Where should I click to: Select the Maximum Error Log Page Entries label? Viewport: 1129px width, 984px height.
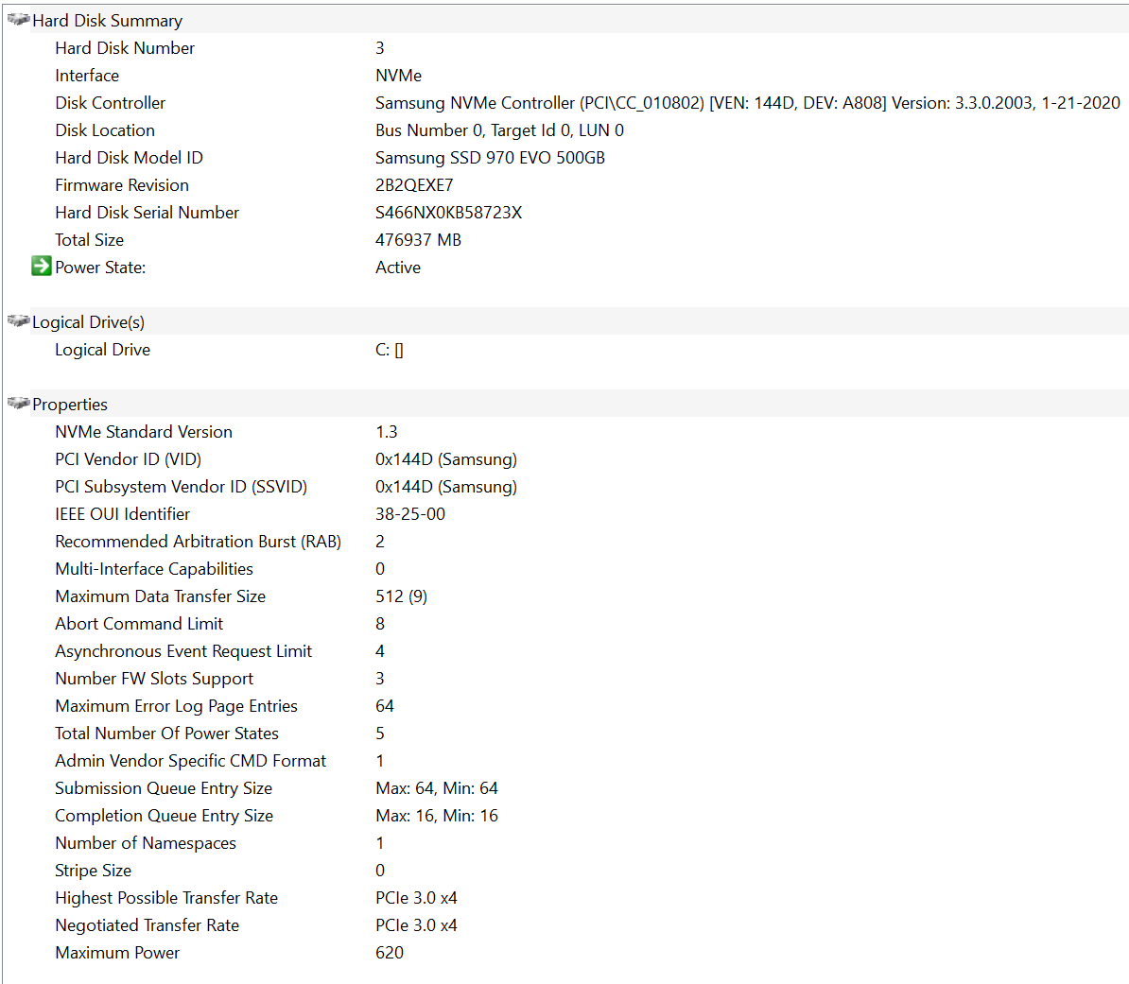pos(177,706)
